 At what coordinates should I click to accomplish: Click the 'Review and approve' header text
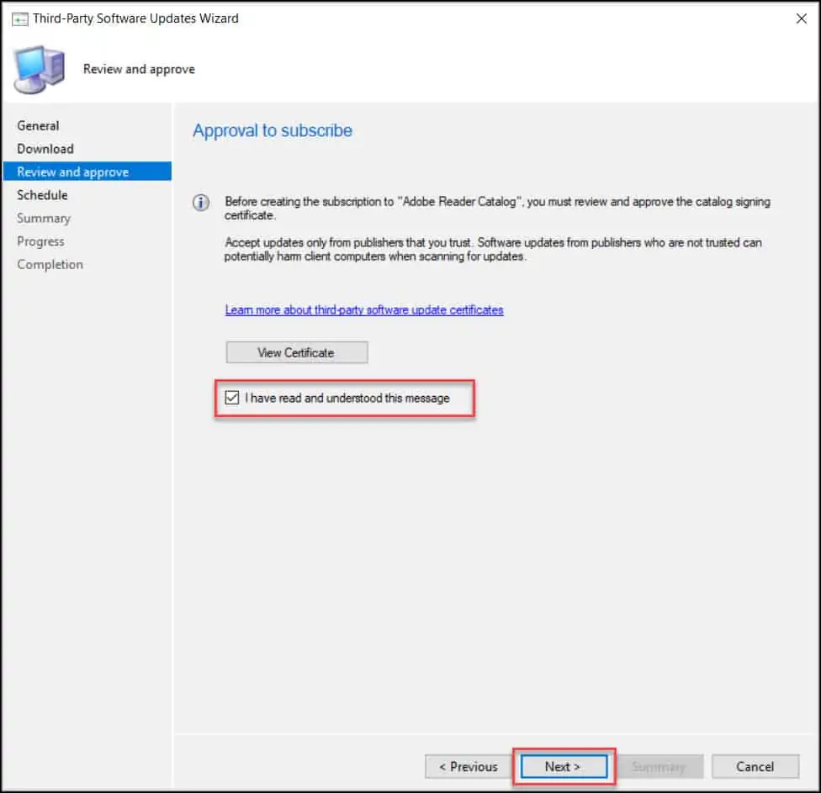tap(139, 69)
